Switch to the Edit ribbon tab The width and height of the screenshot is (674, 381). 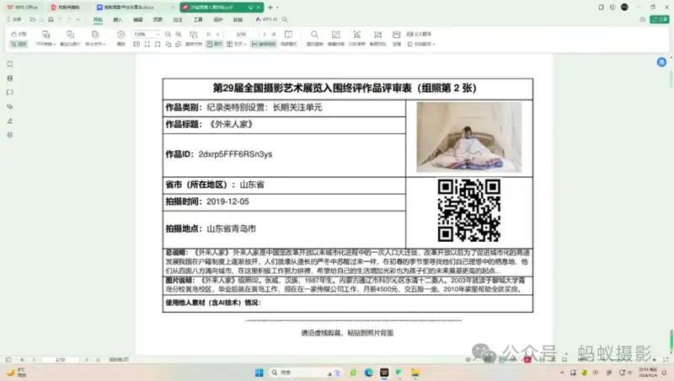pos(137,19)
